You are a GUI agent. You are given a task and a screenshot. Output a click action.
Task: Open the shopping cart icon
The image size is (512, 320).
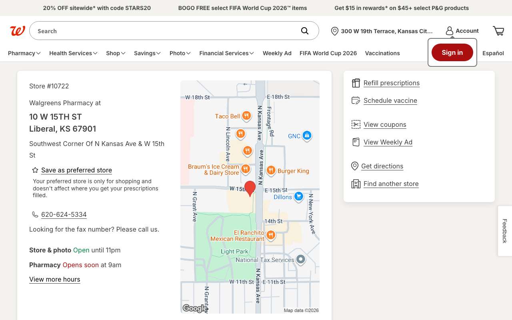pos(498,31)
